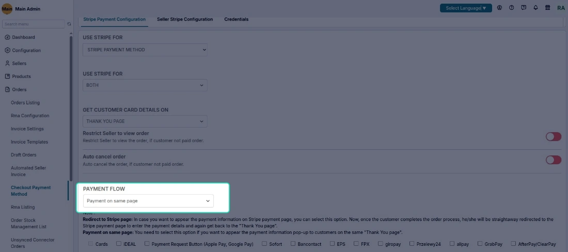Check the Przelewy24 checkbox

412,244
